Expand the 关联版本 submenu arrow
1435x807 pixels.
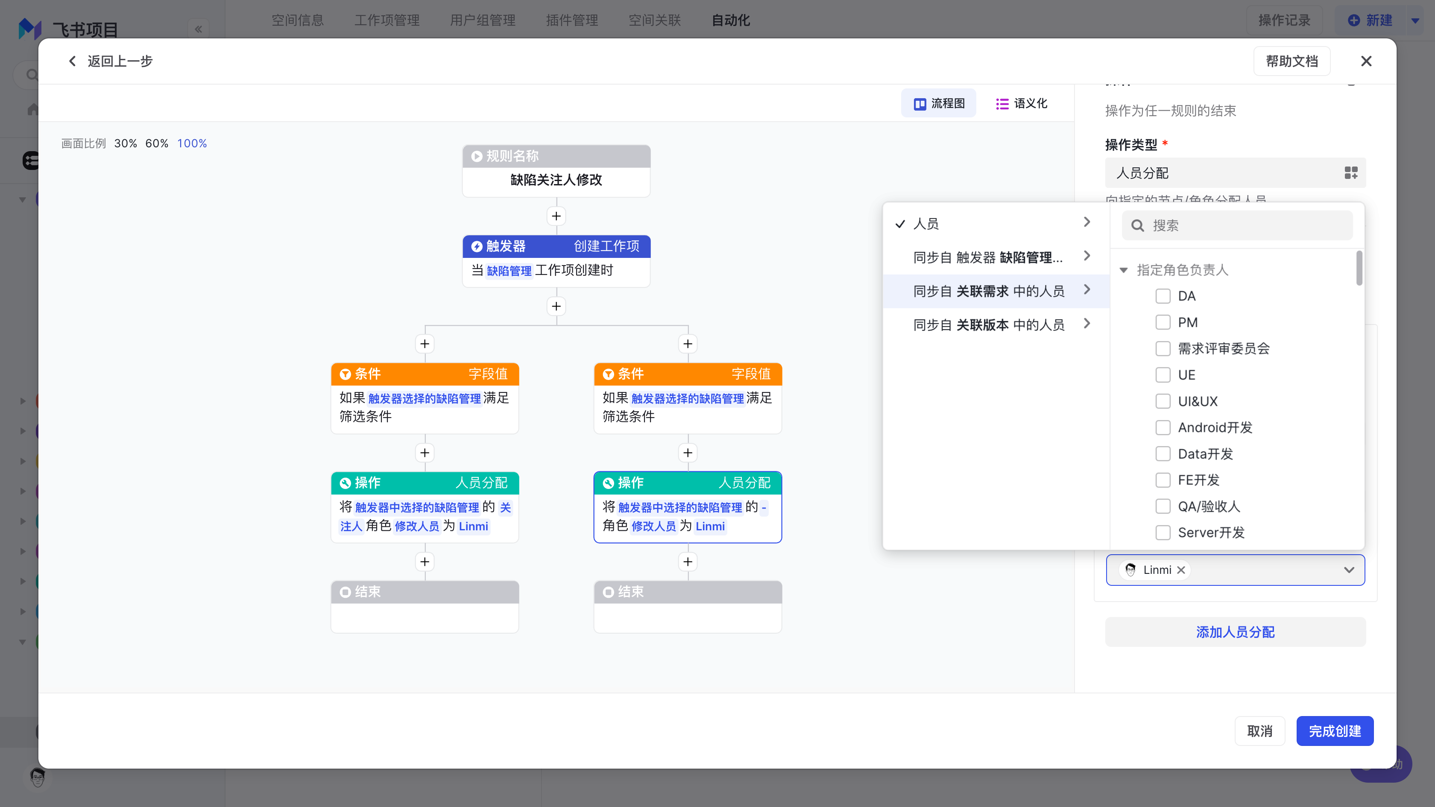coord(1087,323)
